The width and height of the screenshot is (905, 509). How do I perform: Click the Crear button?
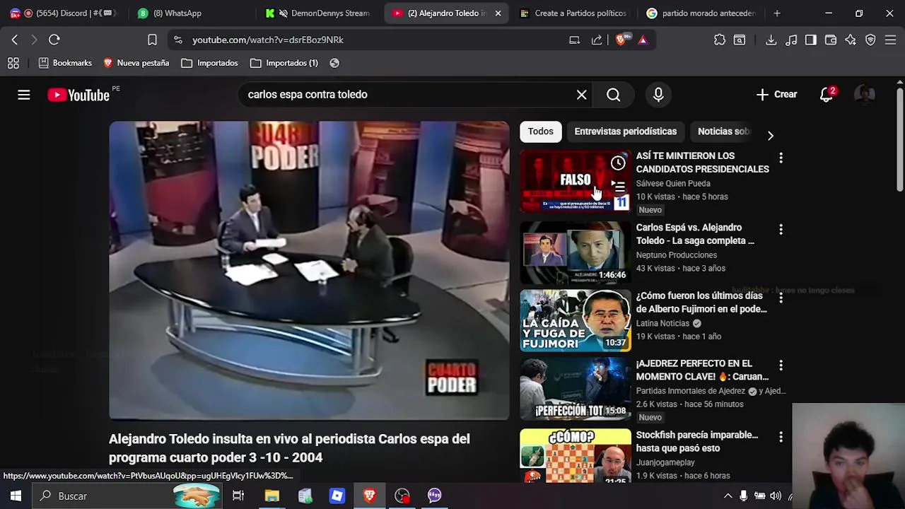(776, 95)
